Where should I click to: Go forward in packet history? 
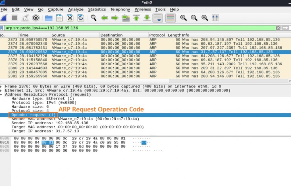coord(115,18)
